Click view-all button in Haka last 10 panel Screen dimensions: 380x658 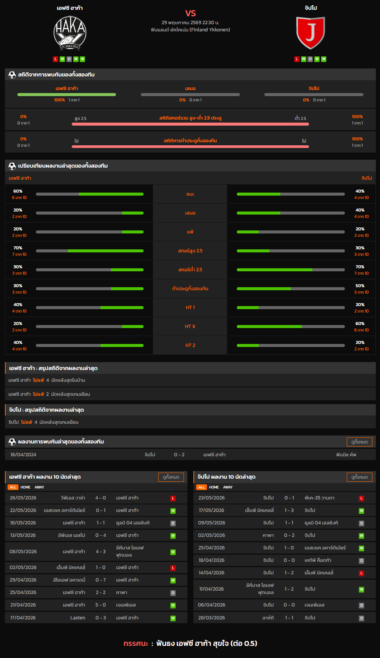(171, 477)
